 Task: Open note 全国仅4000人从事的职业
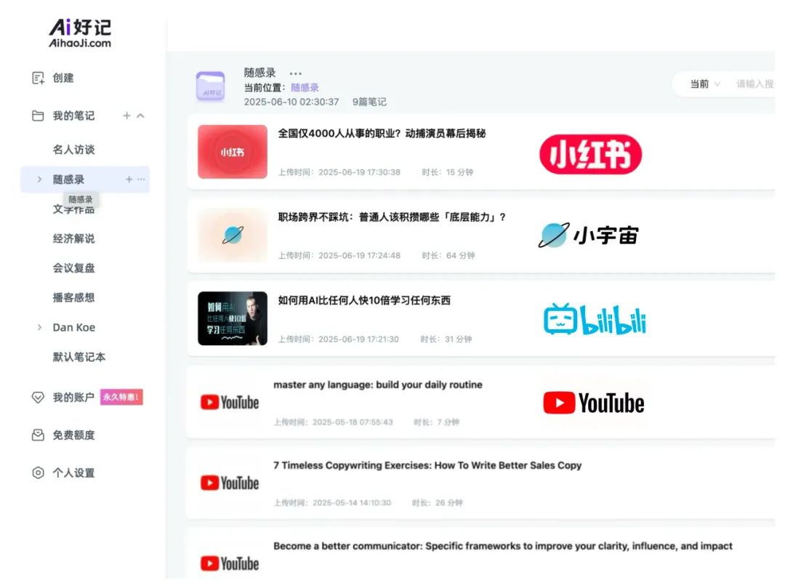coord(382,134)
